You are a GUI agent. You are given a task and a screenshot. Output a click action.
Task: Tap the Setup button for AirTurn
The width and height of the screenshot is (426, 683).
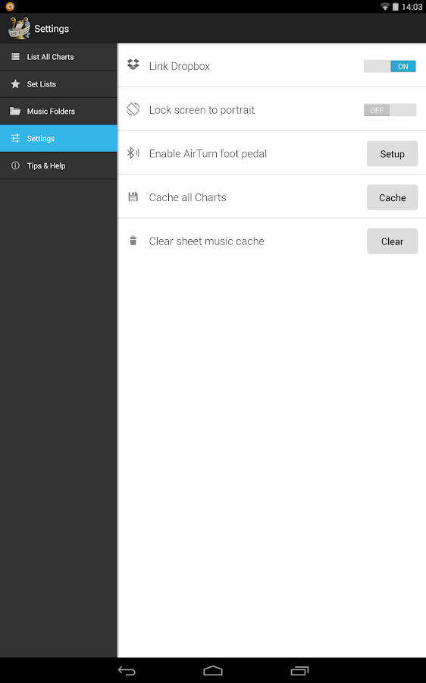(x=392, y=154)
